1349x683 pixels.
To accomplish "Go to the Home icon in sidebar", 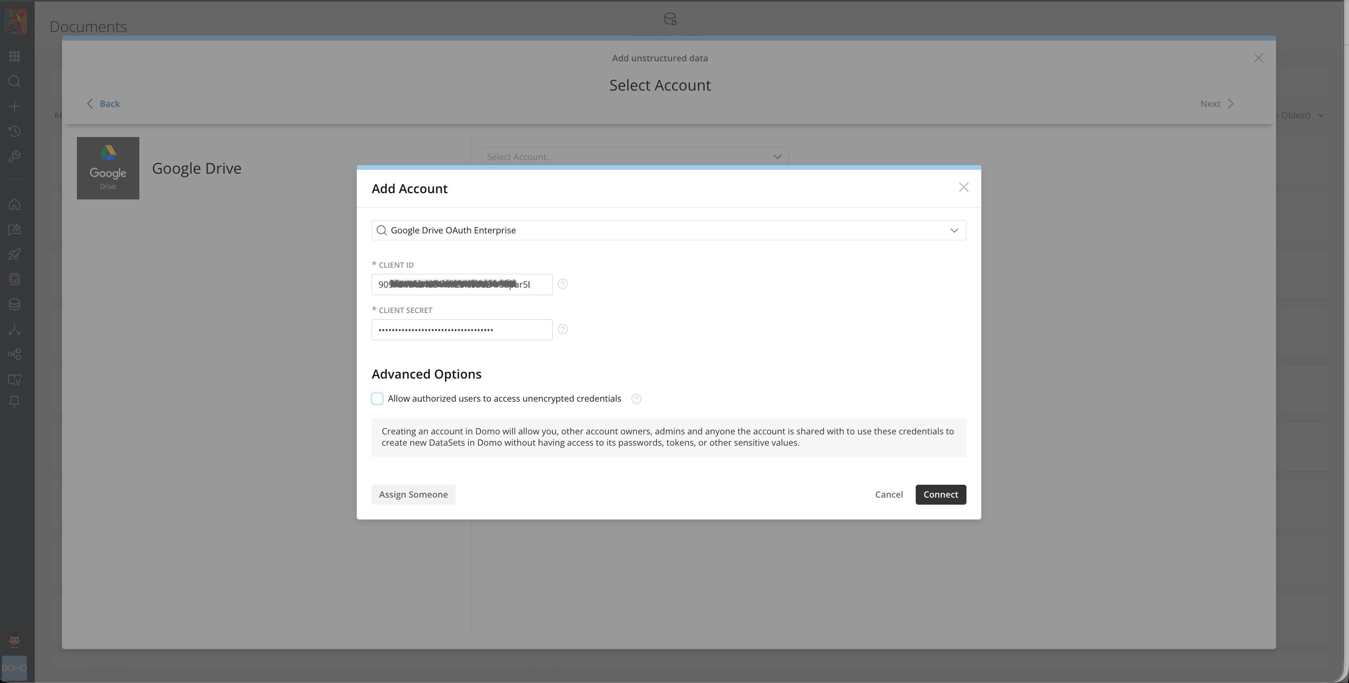I will pos(15,204).
